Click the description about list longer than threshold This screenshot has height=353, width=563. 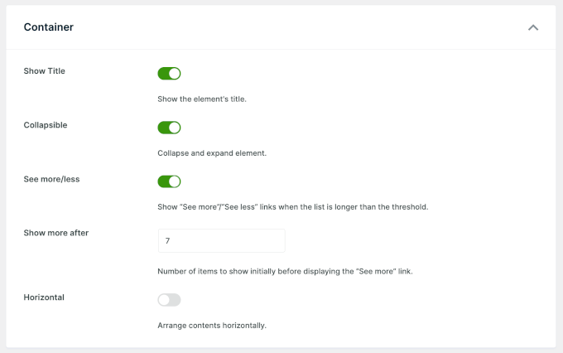[x=292, y=207]
